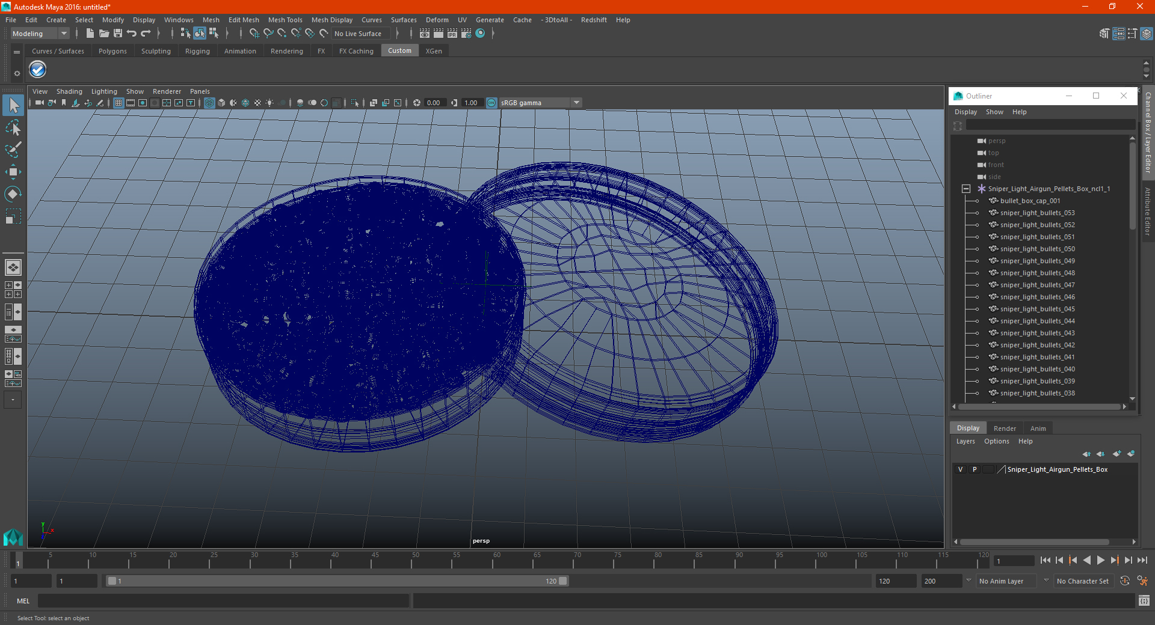Open the Mesh Tools menu

(285, 20)
